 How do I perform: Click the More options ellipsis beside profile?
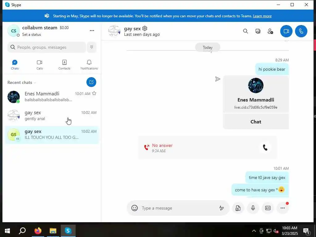tap(92, 31)
